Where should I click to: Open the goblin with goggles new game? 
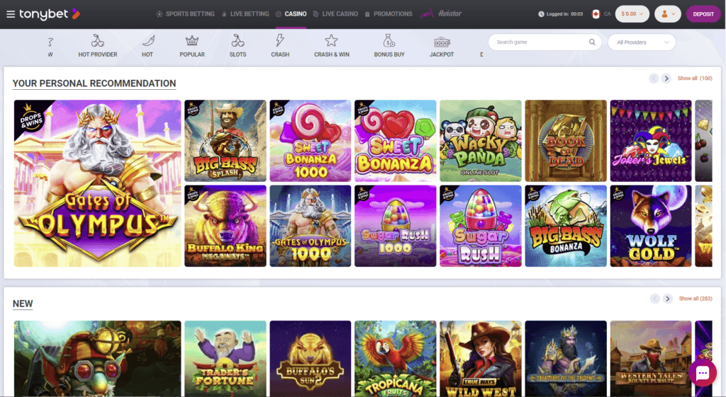[x=98, y=359]
